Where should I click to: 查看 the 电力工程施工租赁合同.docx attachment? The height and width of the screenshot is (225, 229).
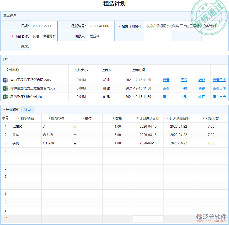pyautogui.click(x=166, y=80)
